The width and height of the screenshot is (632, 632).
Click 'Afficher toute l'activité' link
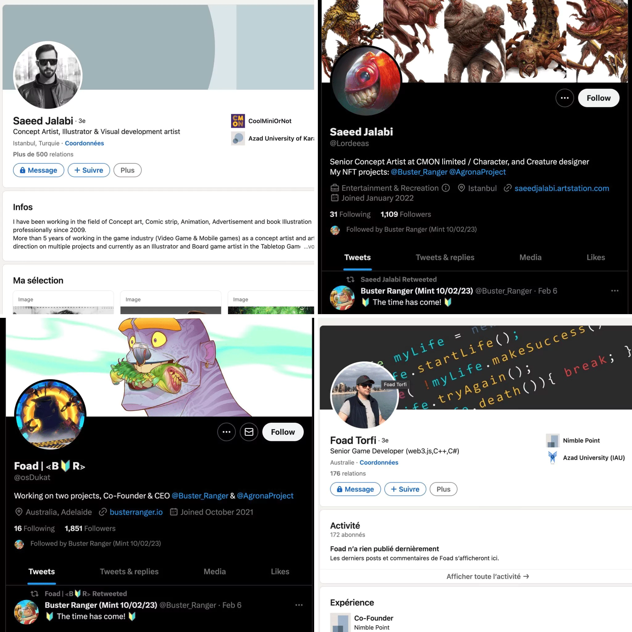487,576
